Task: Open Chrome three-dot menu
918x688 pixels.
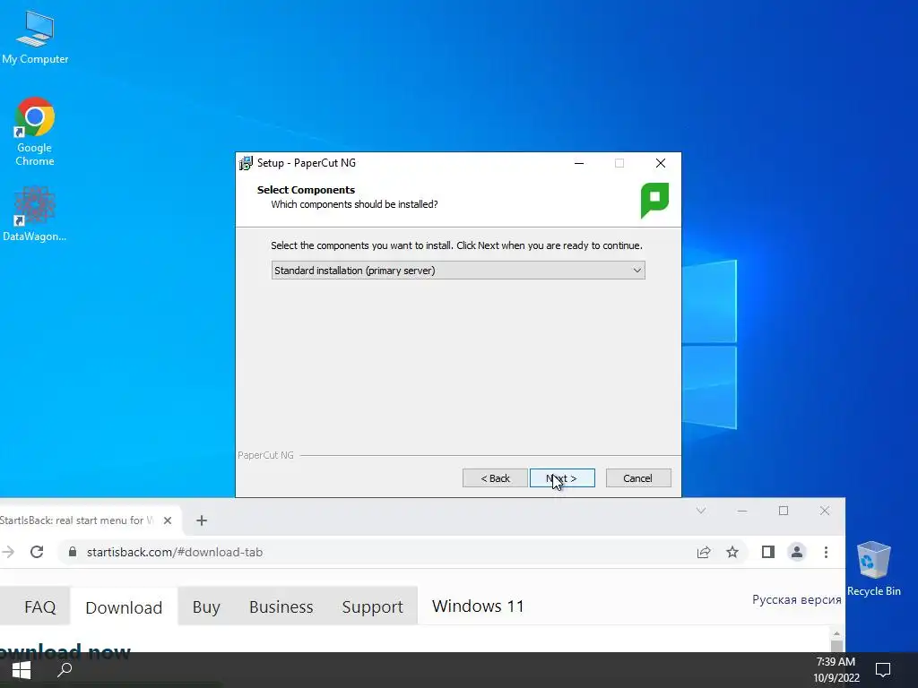Action: tap(826, 552)
